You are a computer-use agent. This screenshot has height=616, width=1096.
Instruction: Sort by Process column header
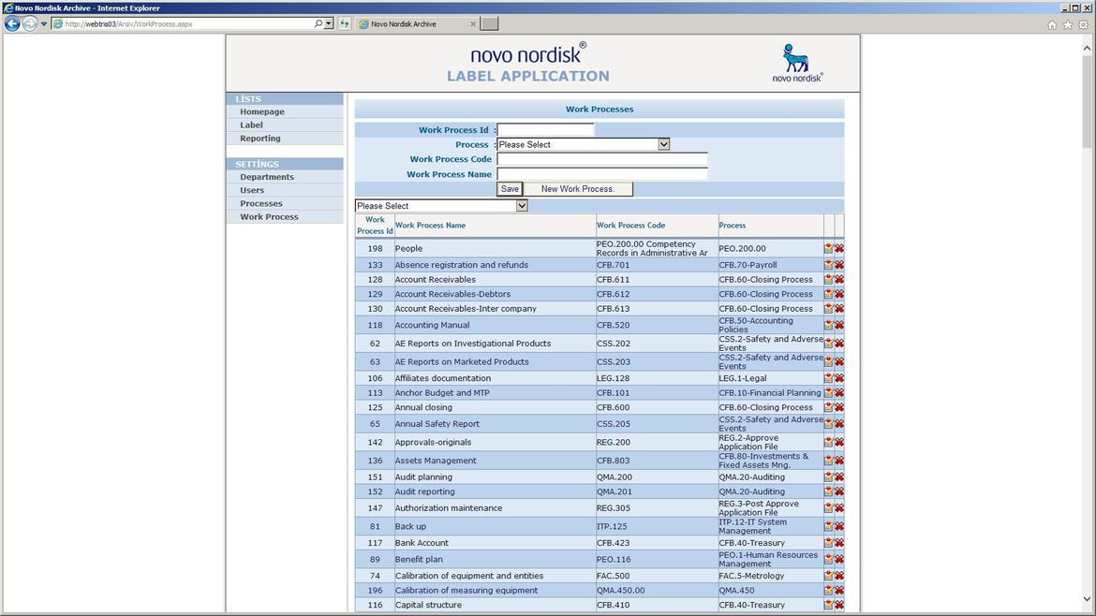click(x=732, y=226)
